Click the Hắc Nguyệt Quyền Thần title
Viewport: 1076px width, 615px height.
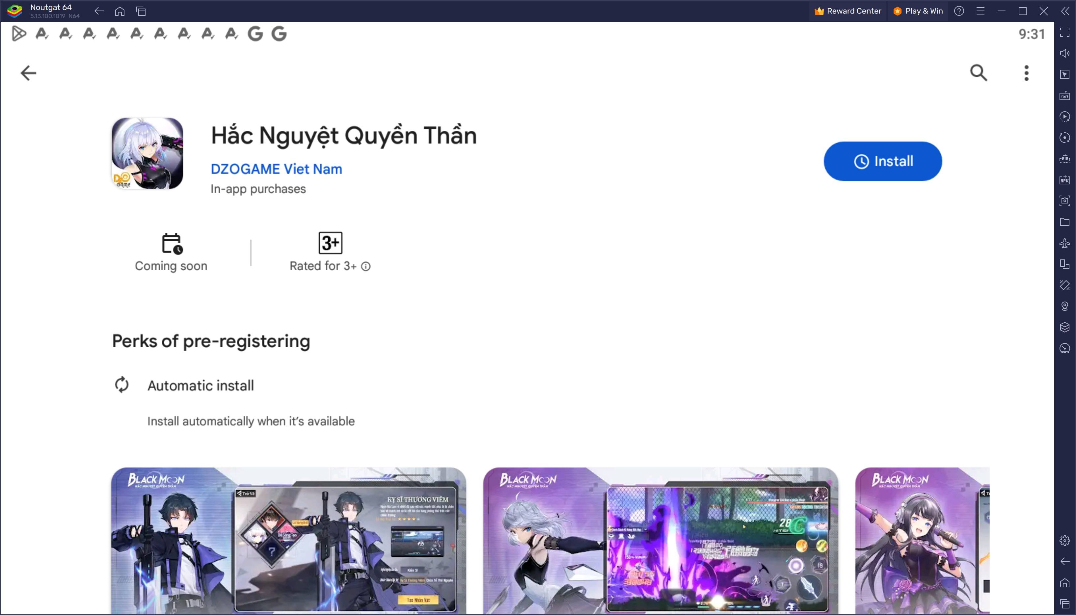click(344, 136)
